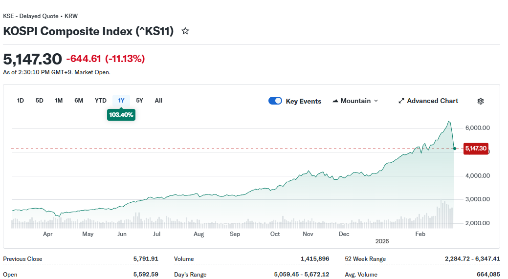Expand the Mountain chart type dropdown chevron
This screenshot has height=279, width=508.
pos(376,101)
